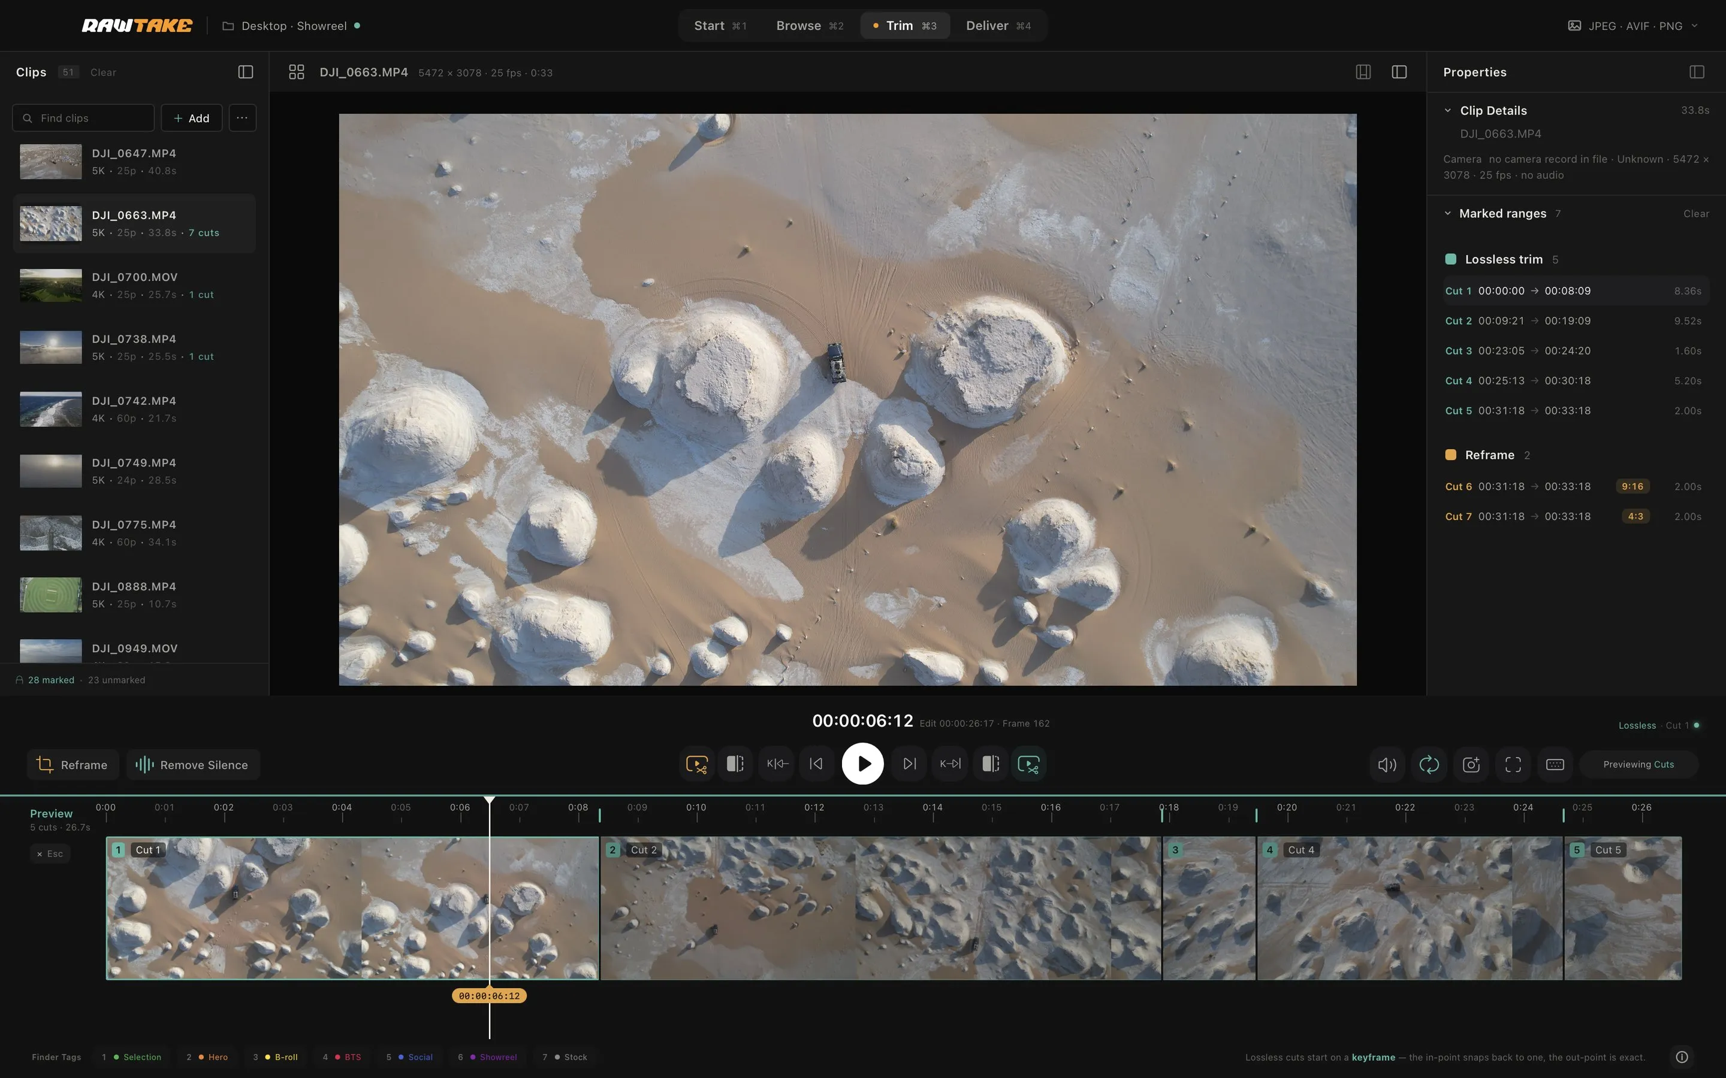Viewport: 1726px width, 1078px height.
Task: Click the orange play-with-scissors cut icon
Action: pyautogui.click(x=696, y=764)
